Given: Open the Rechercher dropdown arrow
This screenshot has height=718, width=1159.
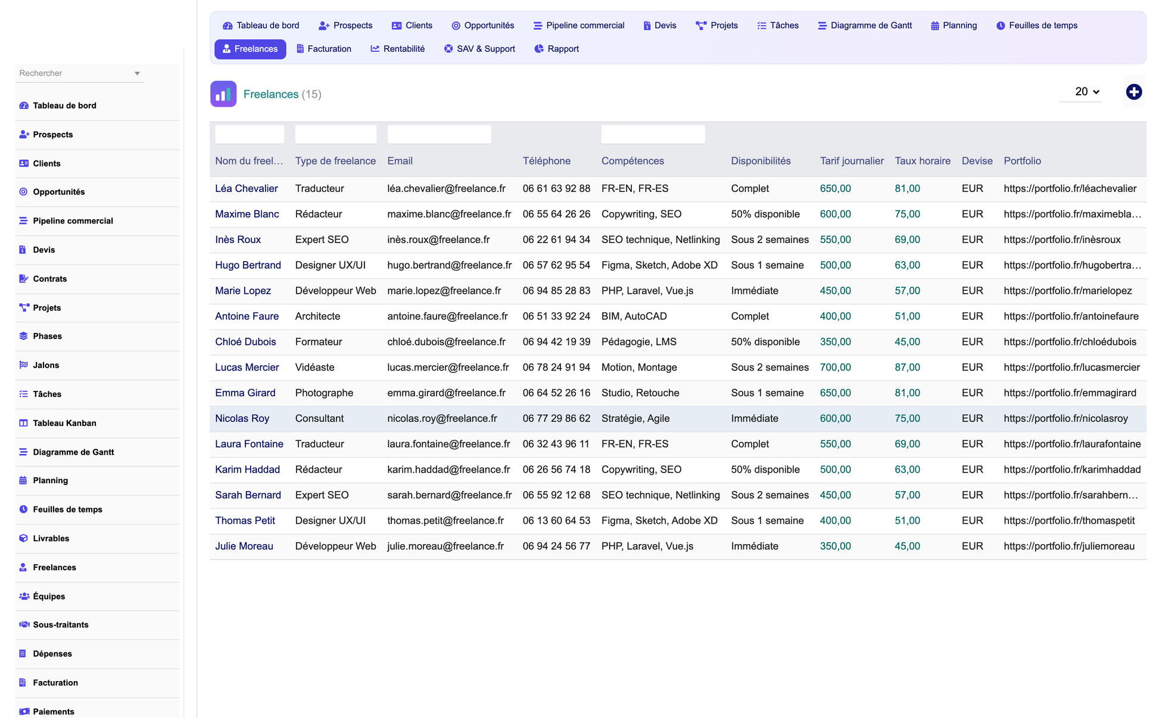Looking at the screenshot, I should (137, 73).
